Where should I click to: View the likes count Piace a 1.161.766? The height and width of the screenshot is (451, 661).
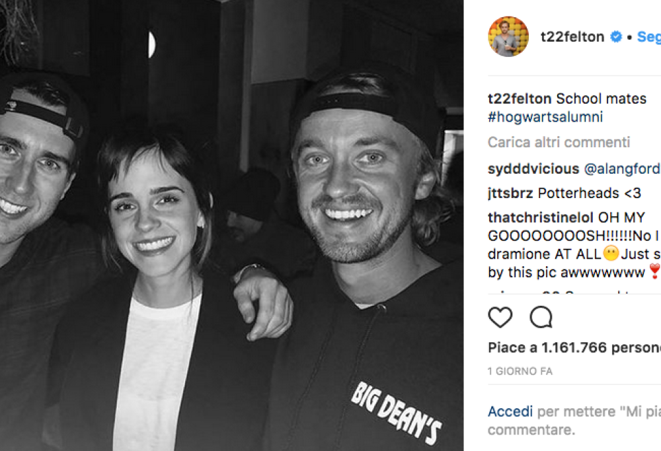click(x=574, y=348)
